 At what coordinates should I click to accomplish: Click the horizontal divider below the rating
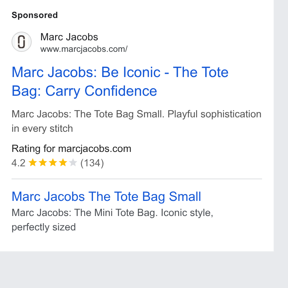tap(137, 179)
